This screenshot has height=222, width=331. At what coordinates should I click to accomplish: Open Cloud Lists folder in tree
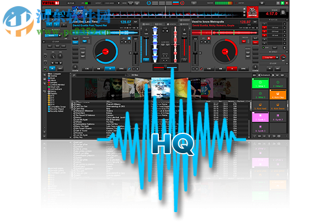click(54, 87)
